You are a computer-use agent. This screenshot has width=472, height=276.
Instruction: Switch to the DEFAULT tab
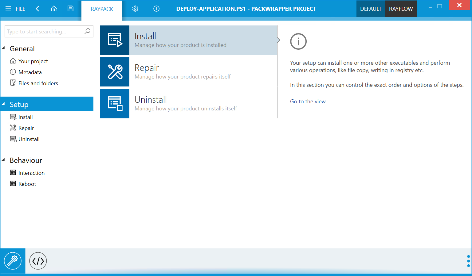point(371,9)
